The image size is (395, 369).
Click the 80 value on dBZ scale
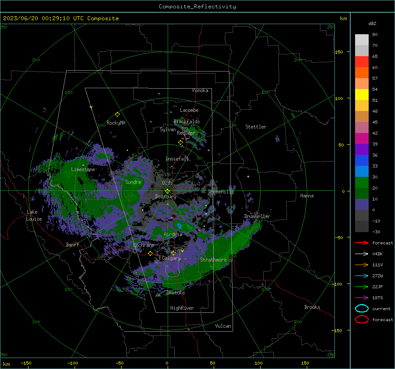click(x=375, y=35)
